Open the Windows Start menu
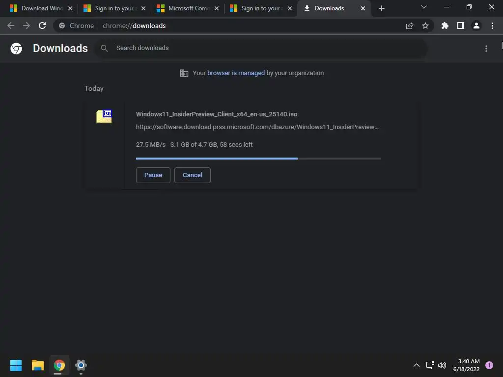This screenshot has width=503, height=377. (x=16, y=365)
